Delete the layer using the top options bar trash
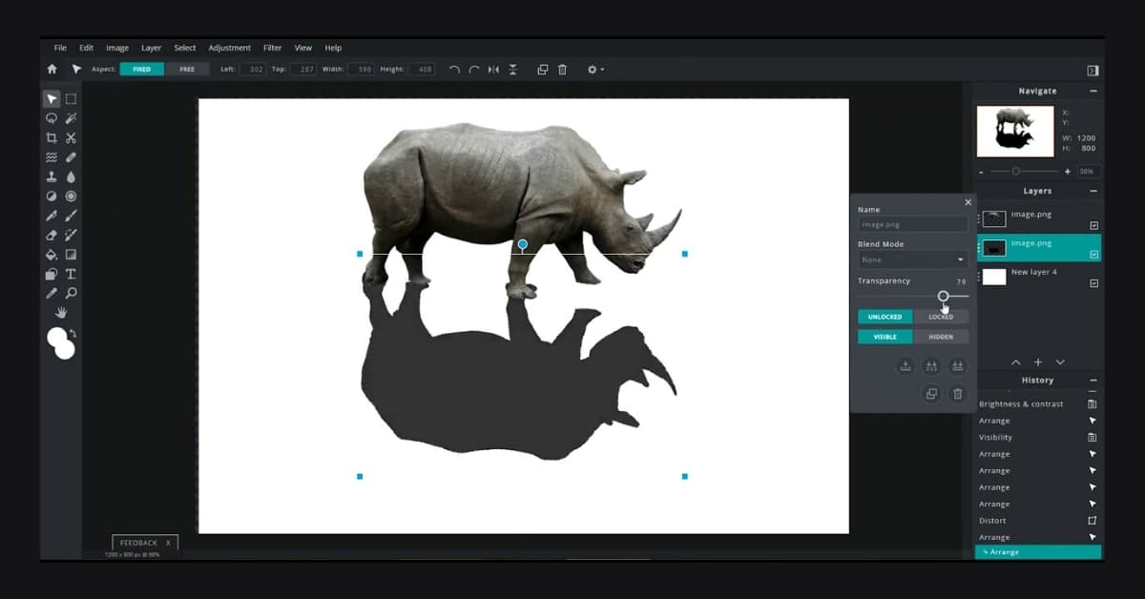This screenshot has width=1145, height=599. [562, 70]
